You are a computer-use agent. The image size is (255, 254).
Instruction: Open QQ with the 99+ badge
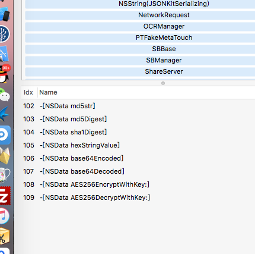5,74
